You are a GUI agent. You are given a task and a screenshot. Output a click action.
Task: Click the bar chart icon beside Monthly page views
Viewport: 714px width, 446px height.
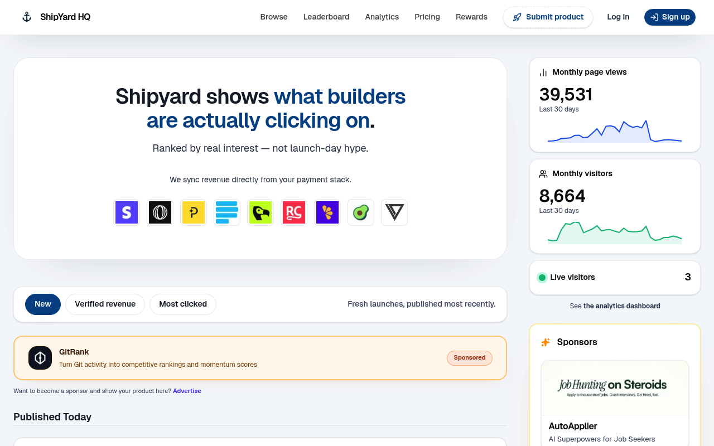(x=543, y=72)
